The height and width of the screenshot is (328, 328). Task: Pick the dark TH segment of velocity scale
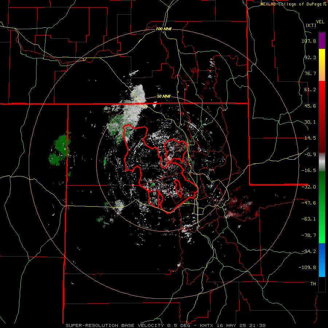(322, 284)
